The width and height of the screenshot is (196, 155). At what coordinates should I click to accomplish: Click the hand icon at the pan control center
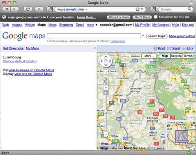point(106,61)
